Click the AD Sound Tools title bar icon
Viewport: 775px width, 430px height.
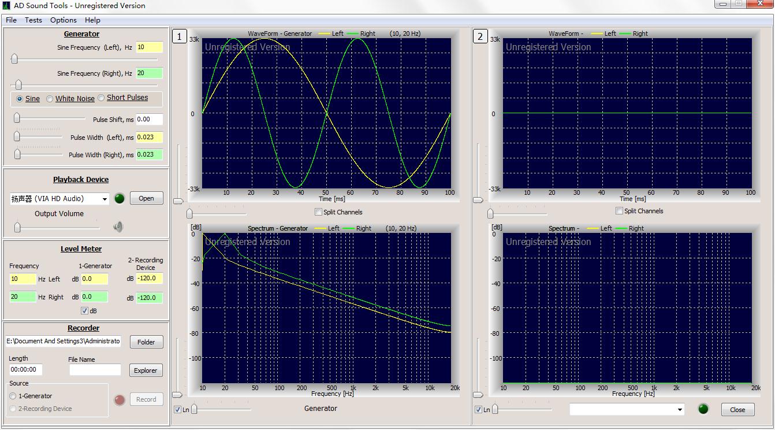6,6
